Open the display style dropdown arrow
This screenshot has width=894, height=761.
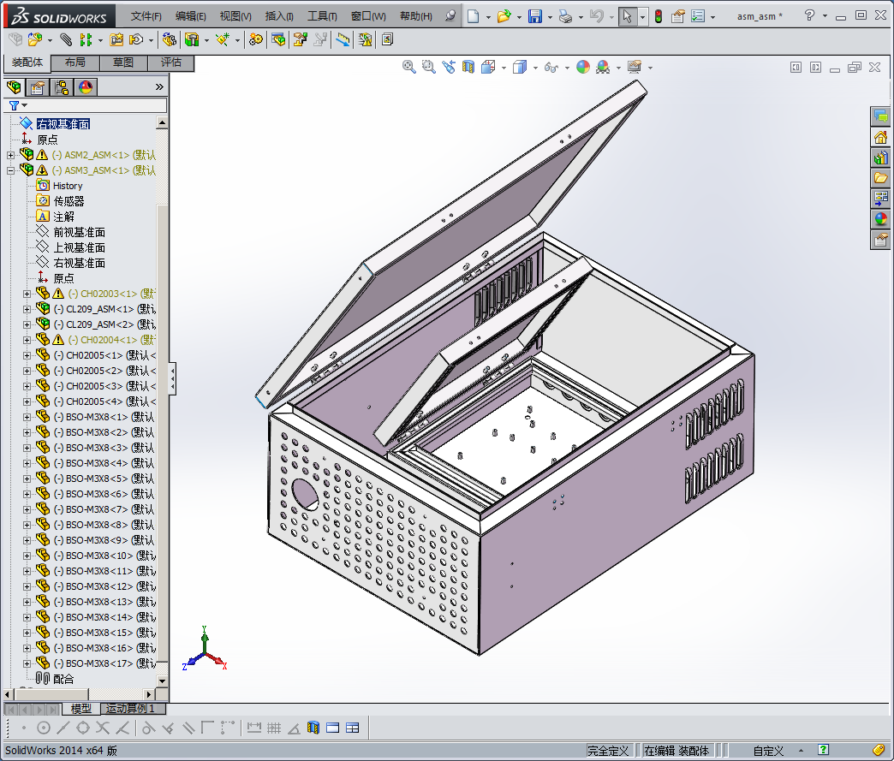[535, 68]
